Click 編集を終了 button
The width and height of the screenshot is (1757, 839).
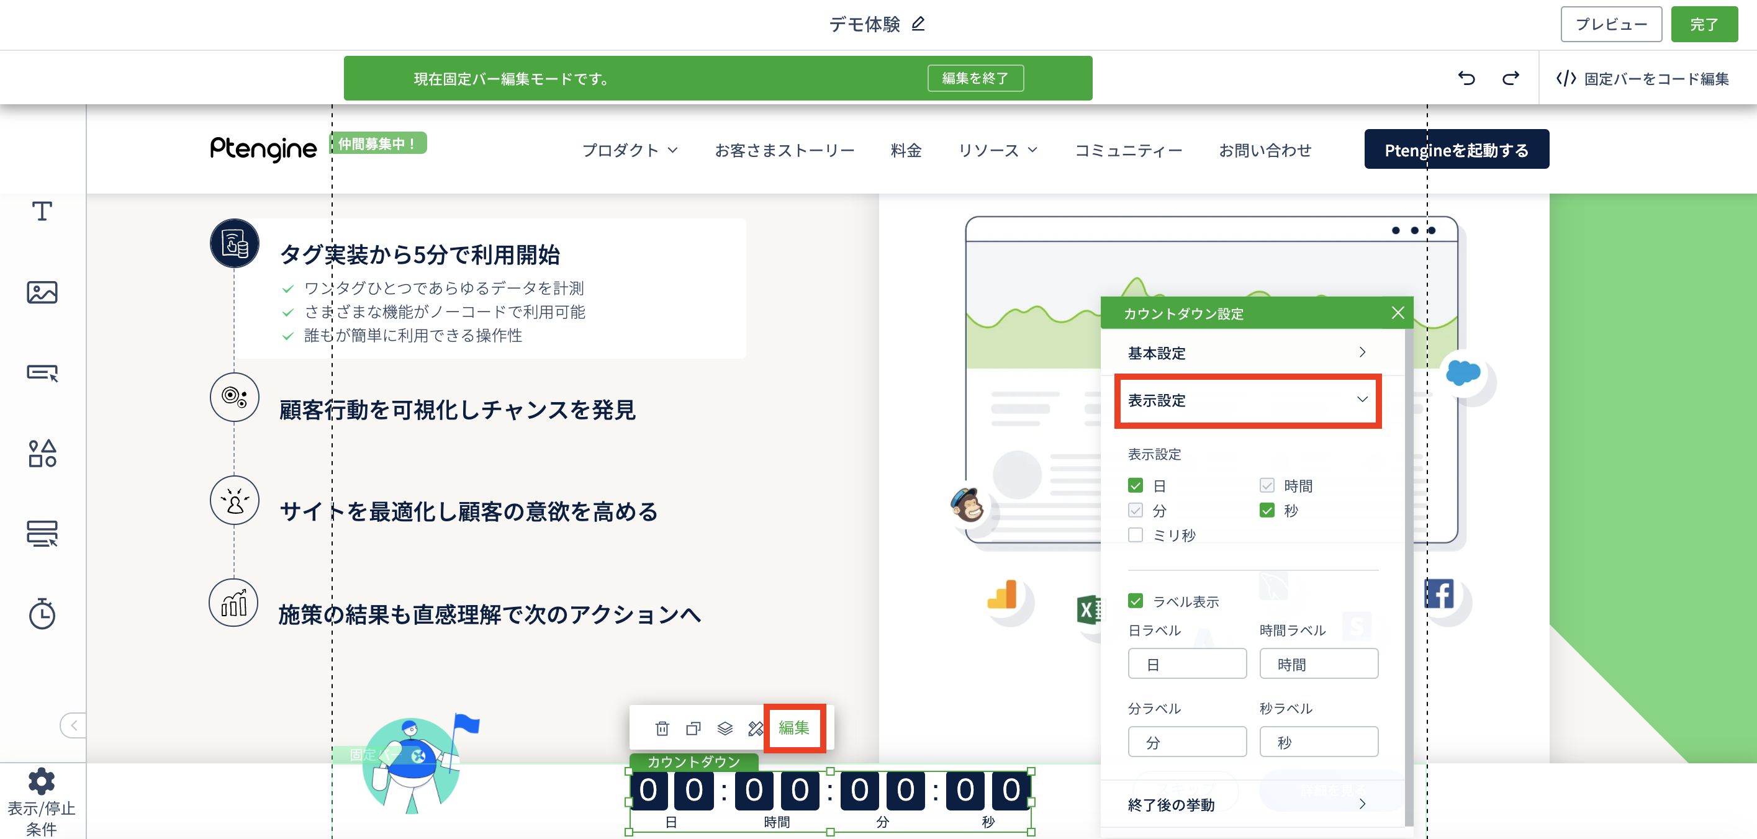(975, 78)
